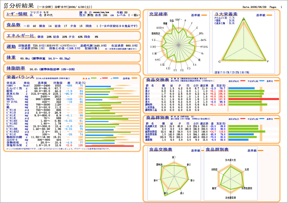The width and height of the screenshot is (288, 203).
Task: Click the note "(一日の目安は30食品です)"
Action: 119,26
